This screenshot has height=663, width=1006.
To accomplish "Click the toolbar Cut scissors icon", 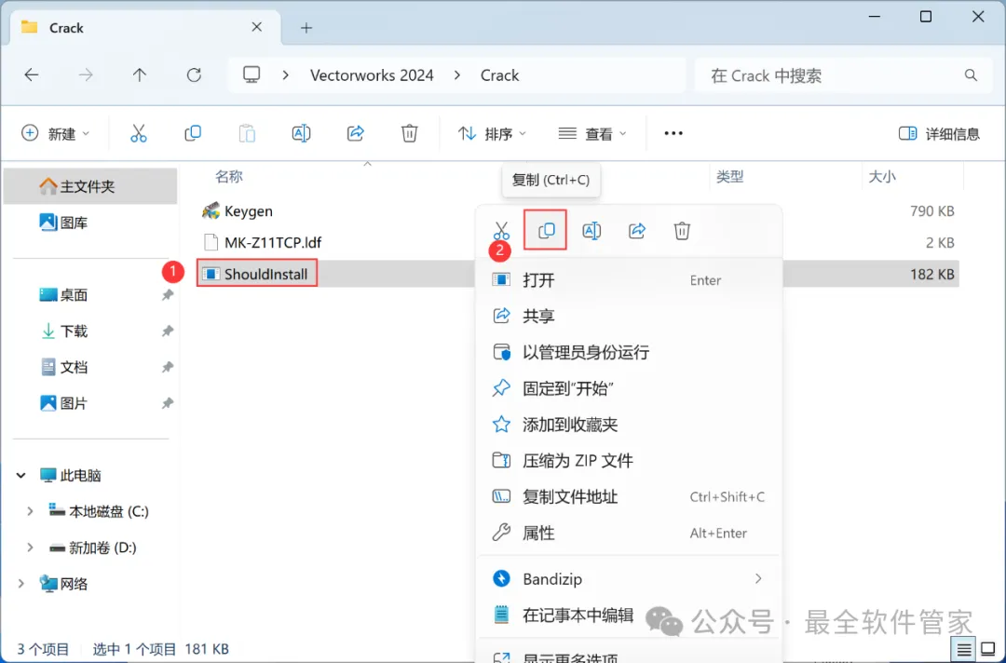I will [x=139, y=133].
